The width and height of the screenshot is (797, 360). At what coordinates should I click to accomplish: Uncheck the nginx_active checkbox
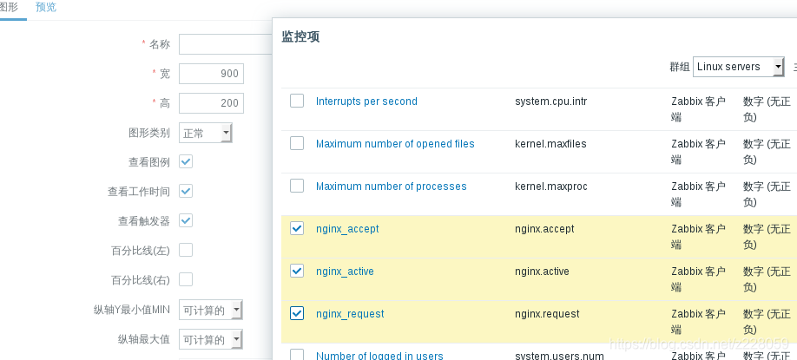pyautogui.click(x=297, y=272)
